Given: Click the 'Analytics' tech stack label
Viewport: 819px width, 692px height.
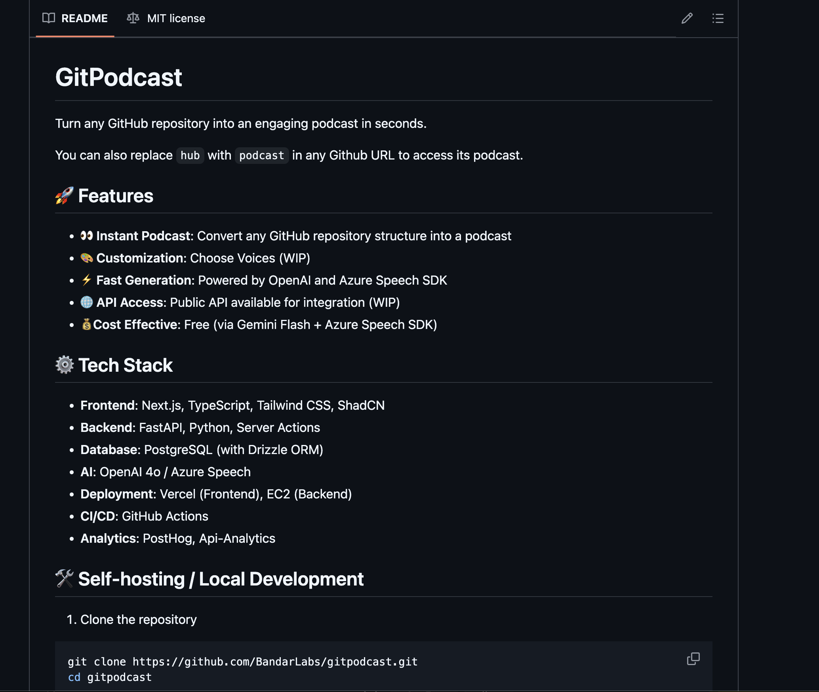Looking at the screenshot, I should pyautogui.click(x=109, y=538).
